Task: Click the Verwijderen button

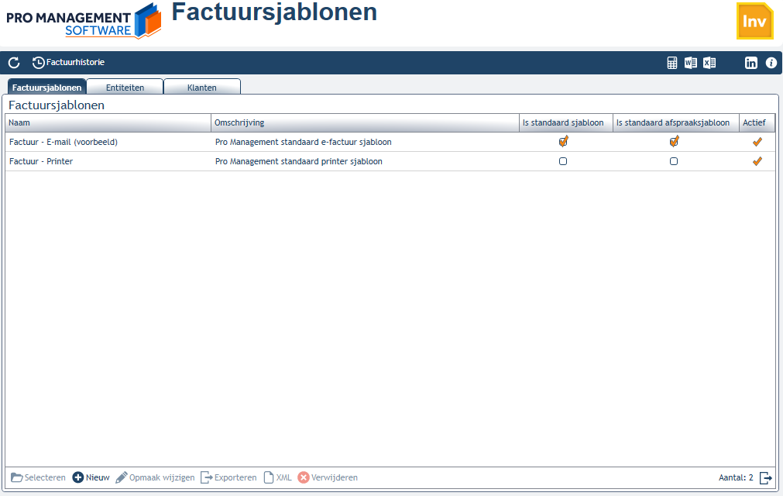Action: 328,477
